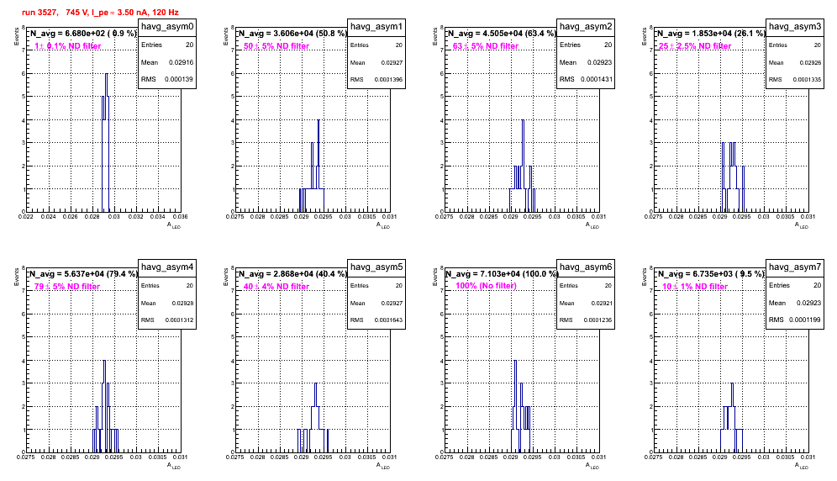Select the 79± 5% ND filter label
Viewport: 837px width, 481px height.
coord(67,287)
